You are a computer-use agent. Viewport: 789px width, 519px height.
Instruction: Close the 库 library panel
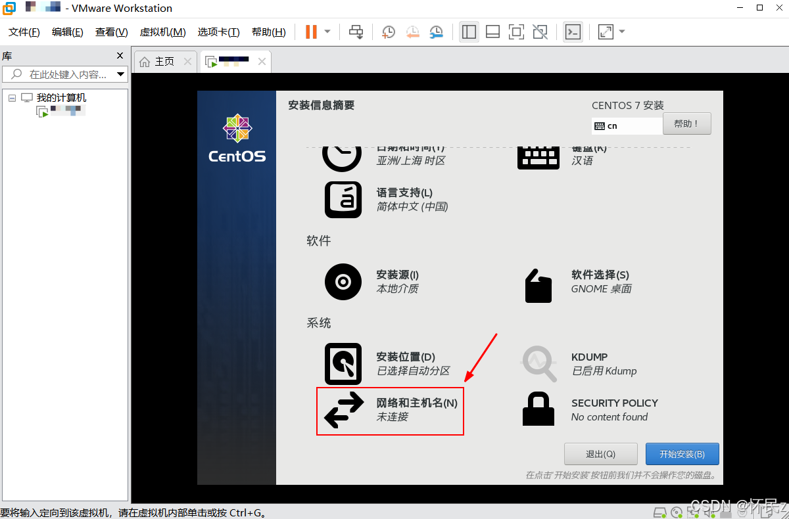click(120, 56)
